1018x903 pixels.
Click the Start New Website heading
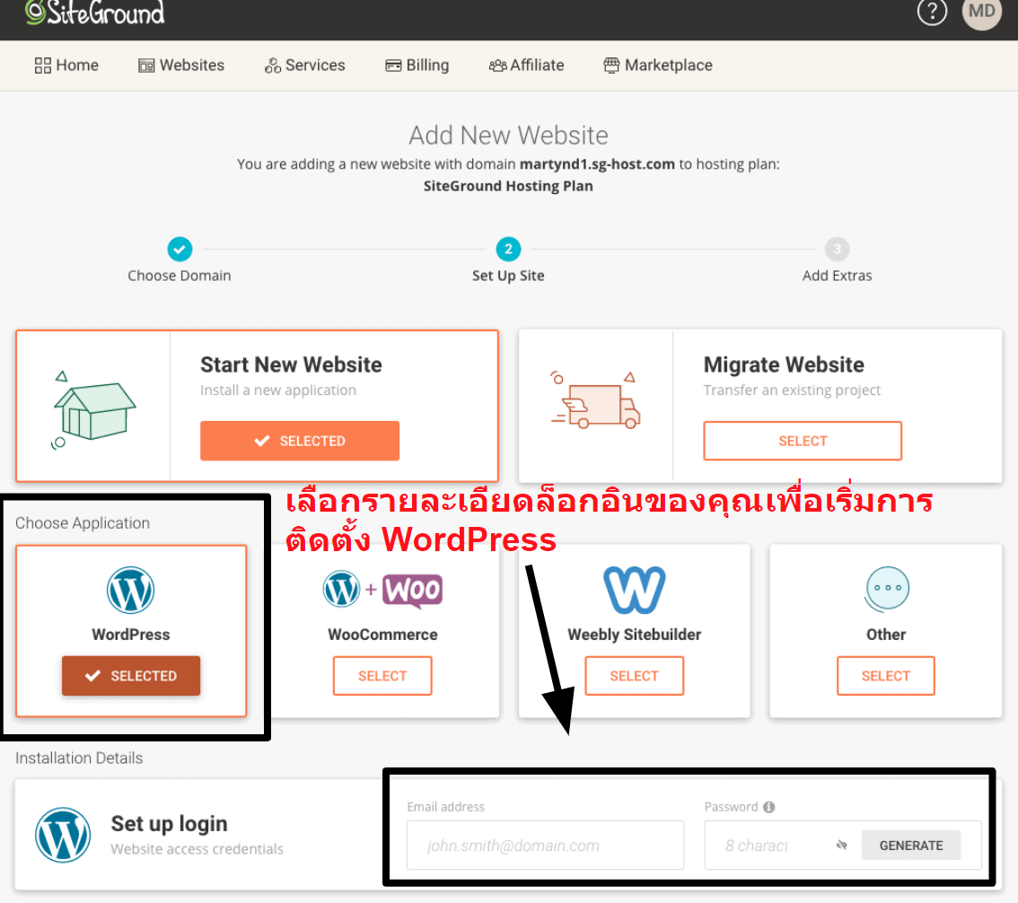pyautogui.click(x=291, y=364)
